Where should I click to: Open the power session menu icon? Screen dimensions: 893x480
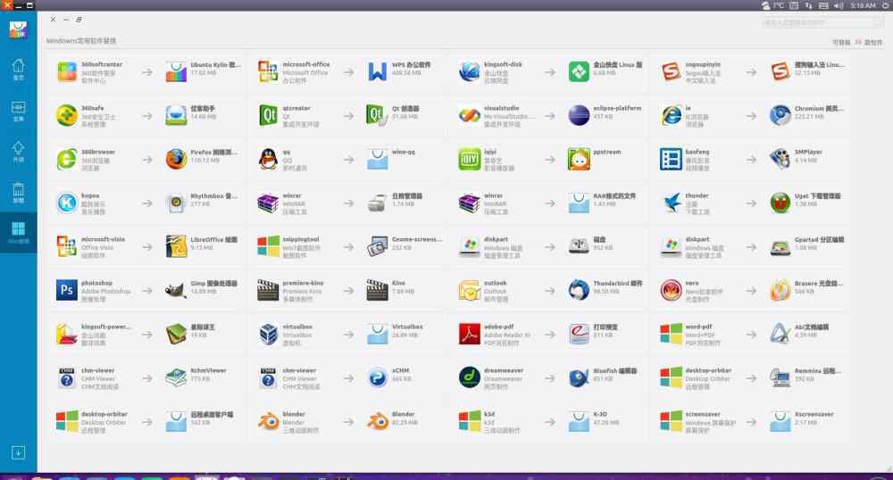click(886, 5)
